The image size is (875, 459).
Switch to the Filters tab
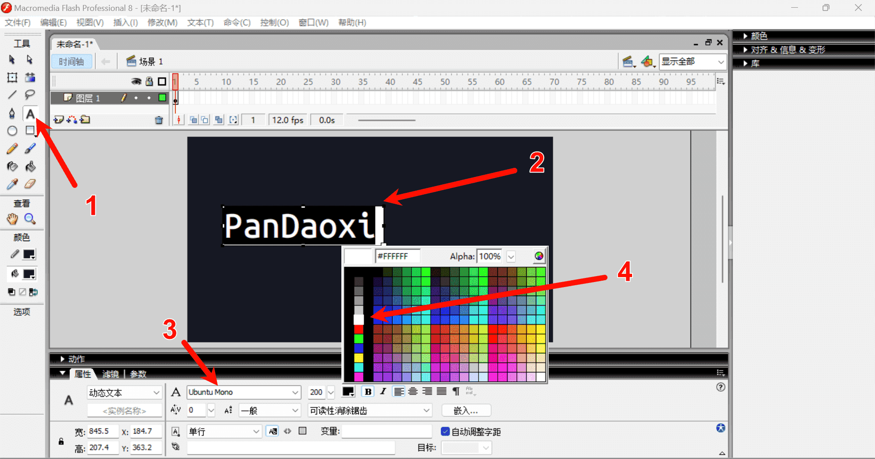[110, 374]
